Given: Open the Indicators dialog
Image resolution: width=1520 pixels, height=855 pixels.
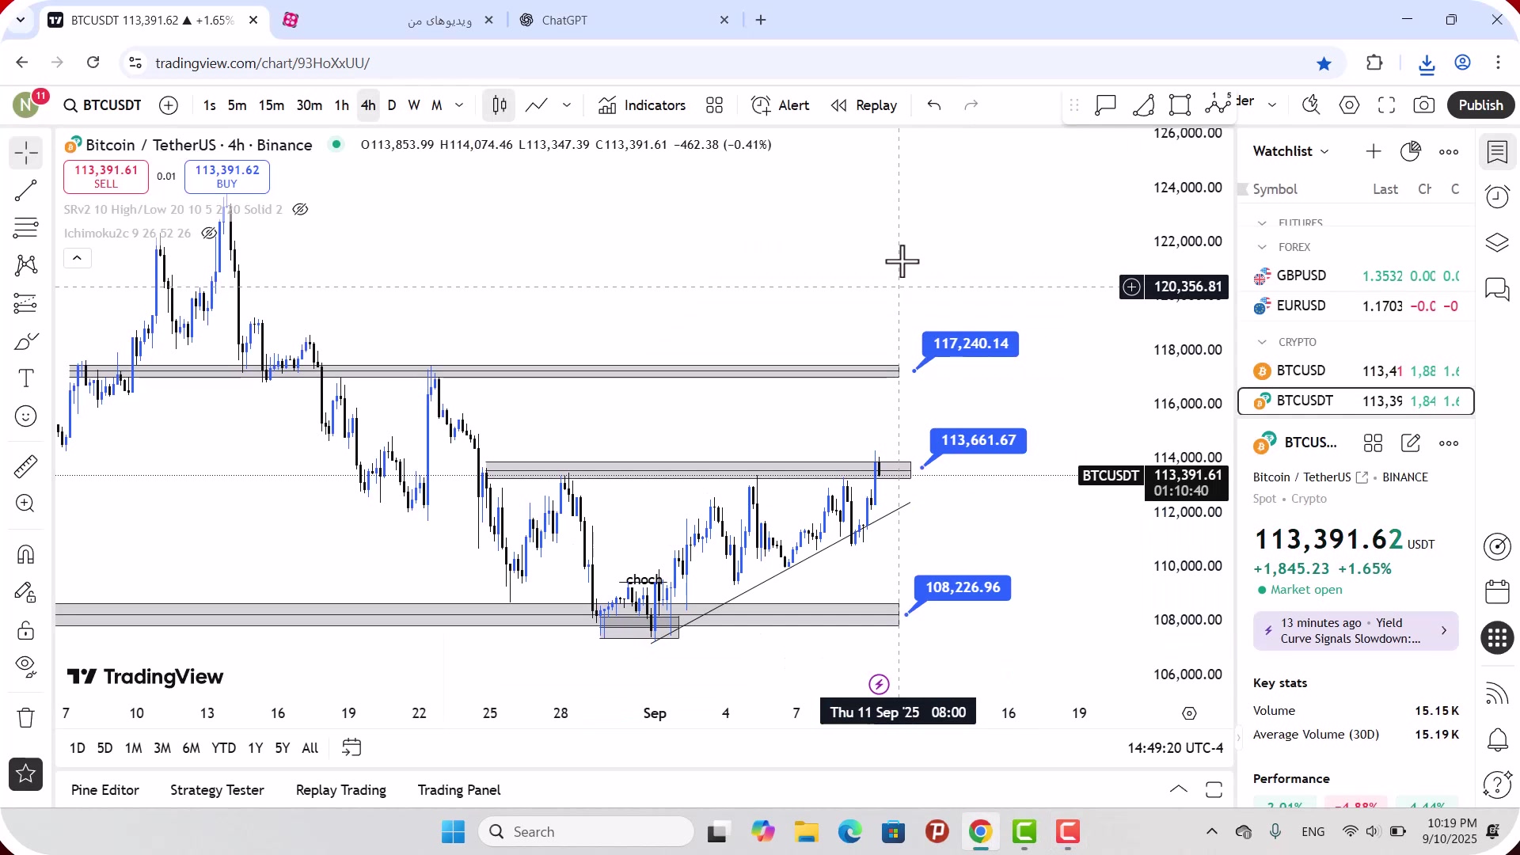Looking at the screenshot, I should coord(643,105).
